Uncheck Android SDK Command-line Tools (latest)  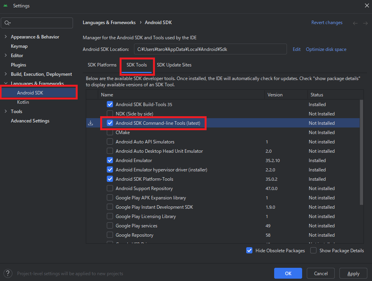coord(110,123)
